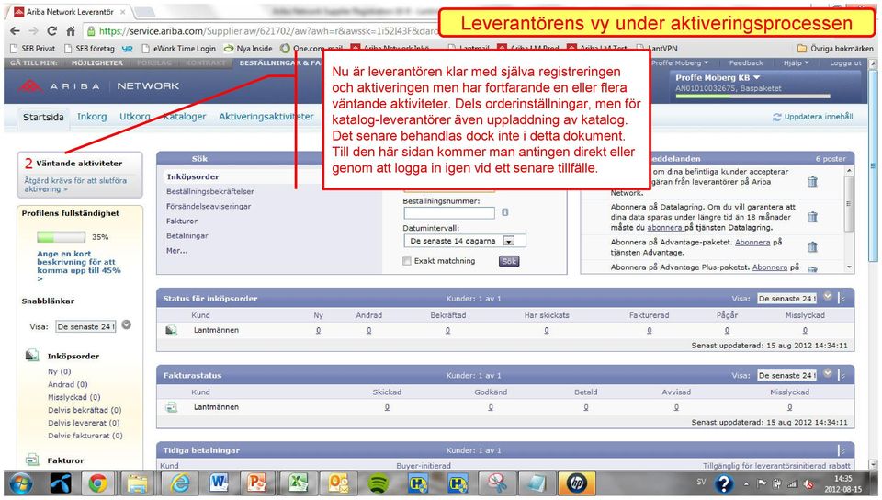The width and height of the screenshot is (882, 500).
Task: Open the Möjligheter menu item
Action: pos(96,63)
